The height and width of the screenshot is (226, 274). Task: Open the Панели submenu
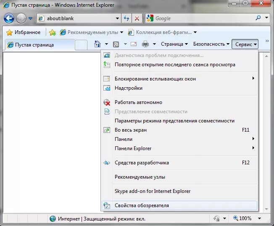click(179, 139)
